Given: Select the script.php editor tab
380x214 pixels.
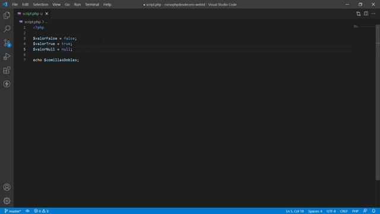Looking at the screenshot, I should (33, 14).
